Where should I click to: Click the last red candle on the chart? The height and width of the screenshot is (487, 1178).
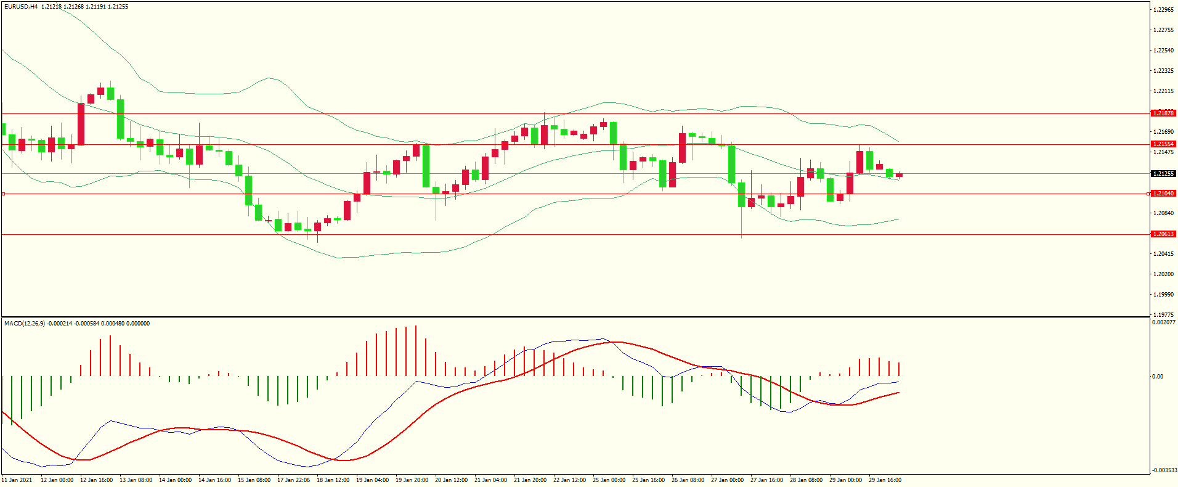click(x=899, y=175)
